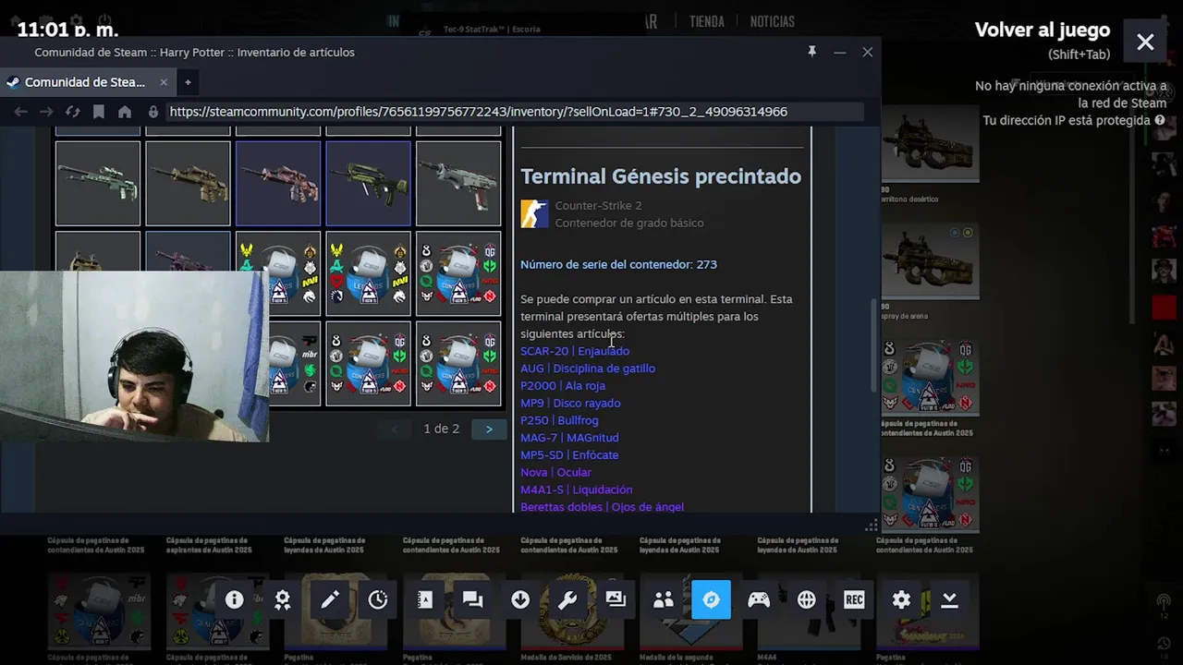Select sticker capsule showing mibr logo
The height and width of the screenshot is (665, 1183).
click(x=295, y=363)
